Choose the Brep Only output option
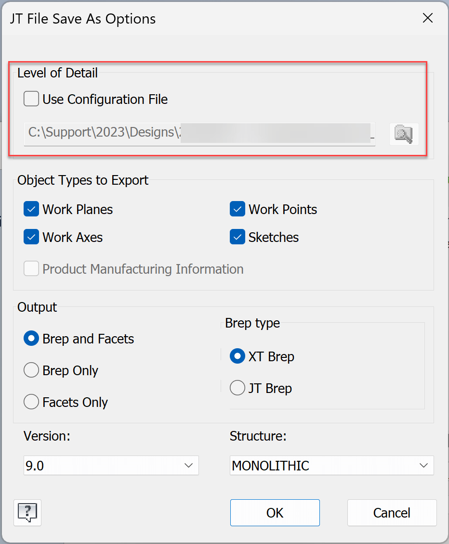Image resolution: width=449 pixels, height=544 pixels. (31, 370)
